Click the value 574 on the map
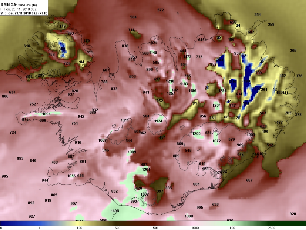The image size is (306, 230). point(25,120)
